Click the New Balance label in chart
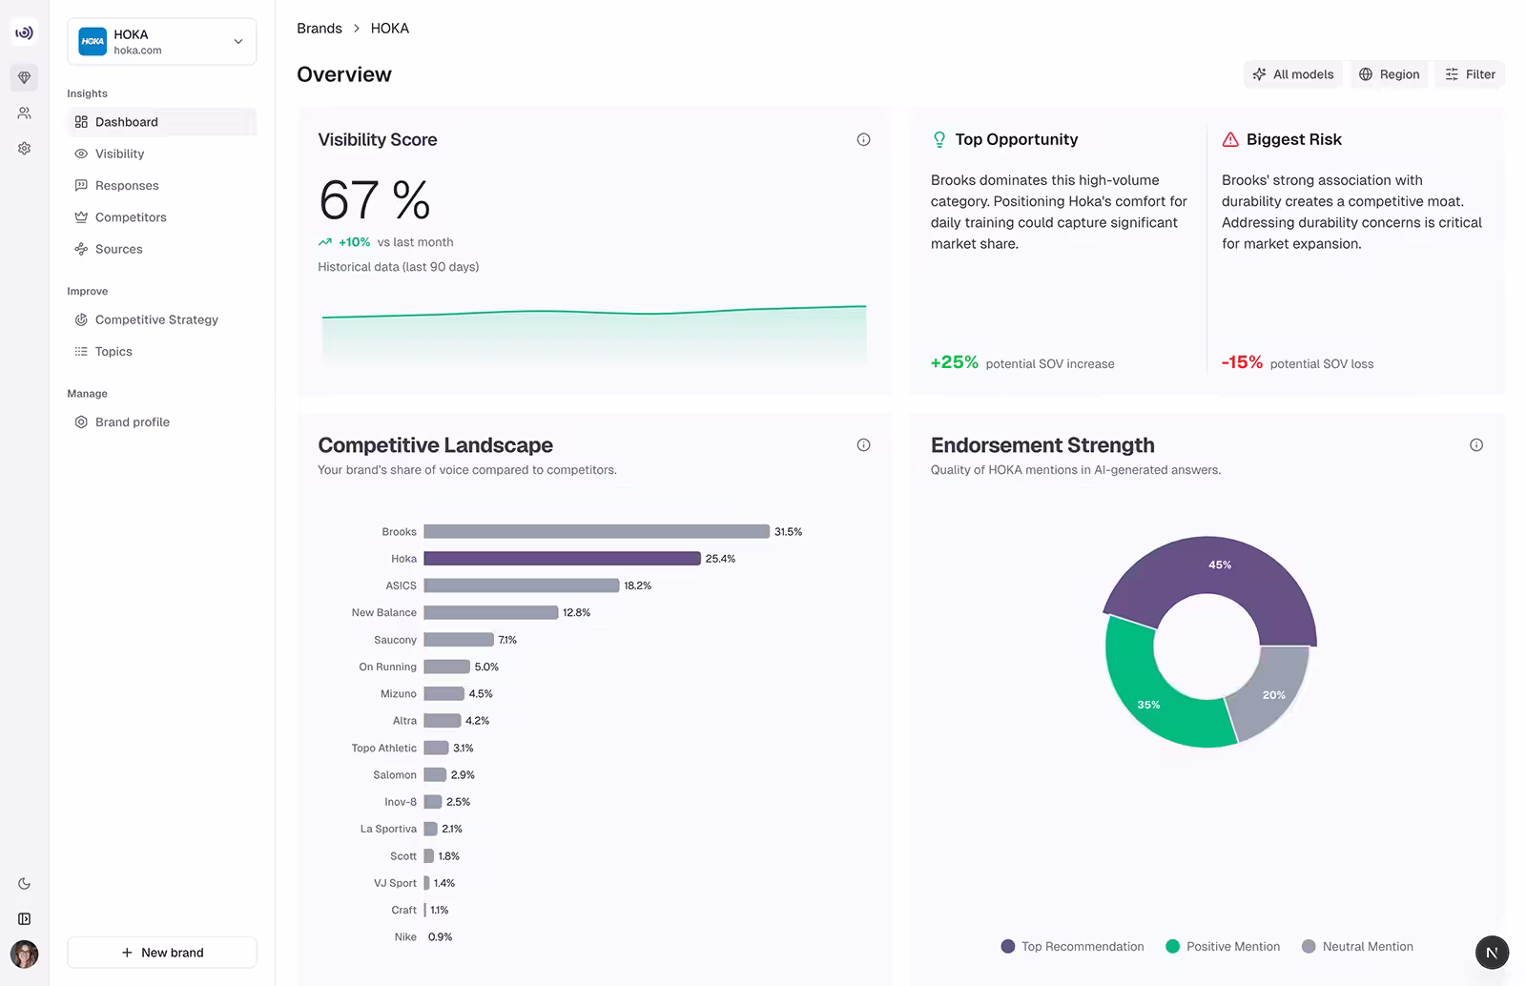The height and width of the screenshot is (986, 1526). point(383,613)
